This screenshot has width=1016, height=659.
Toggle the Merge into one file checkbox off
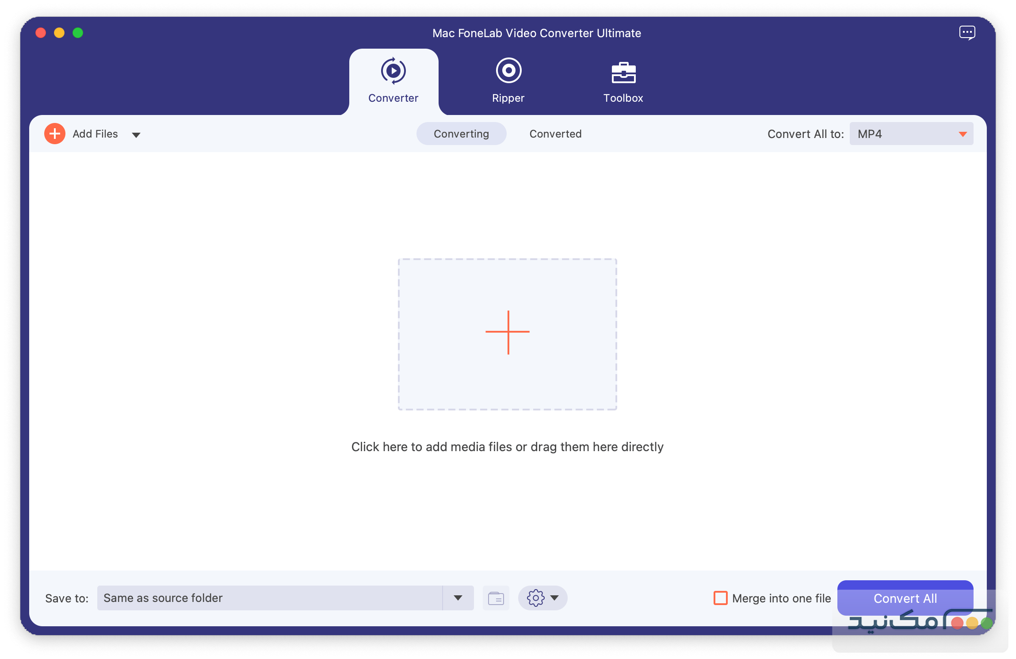(721, 598)
